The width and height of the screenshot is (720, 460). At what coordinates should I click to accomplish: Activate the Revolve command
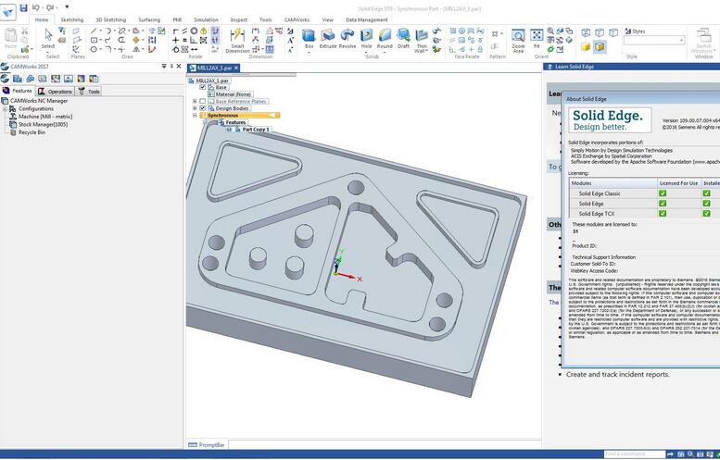(347, 38)
